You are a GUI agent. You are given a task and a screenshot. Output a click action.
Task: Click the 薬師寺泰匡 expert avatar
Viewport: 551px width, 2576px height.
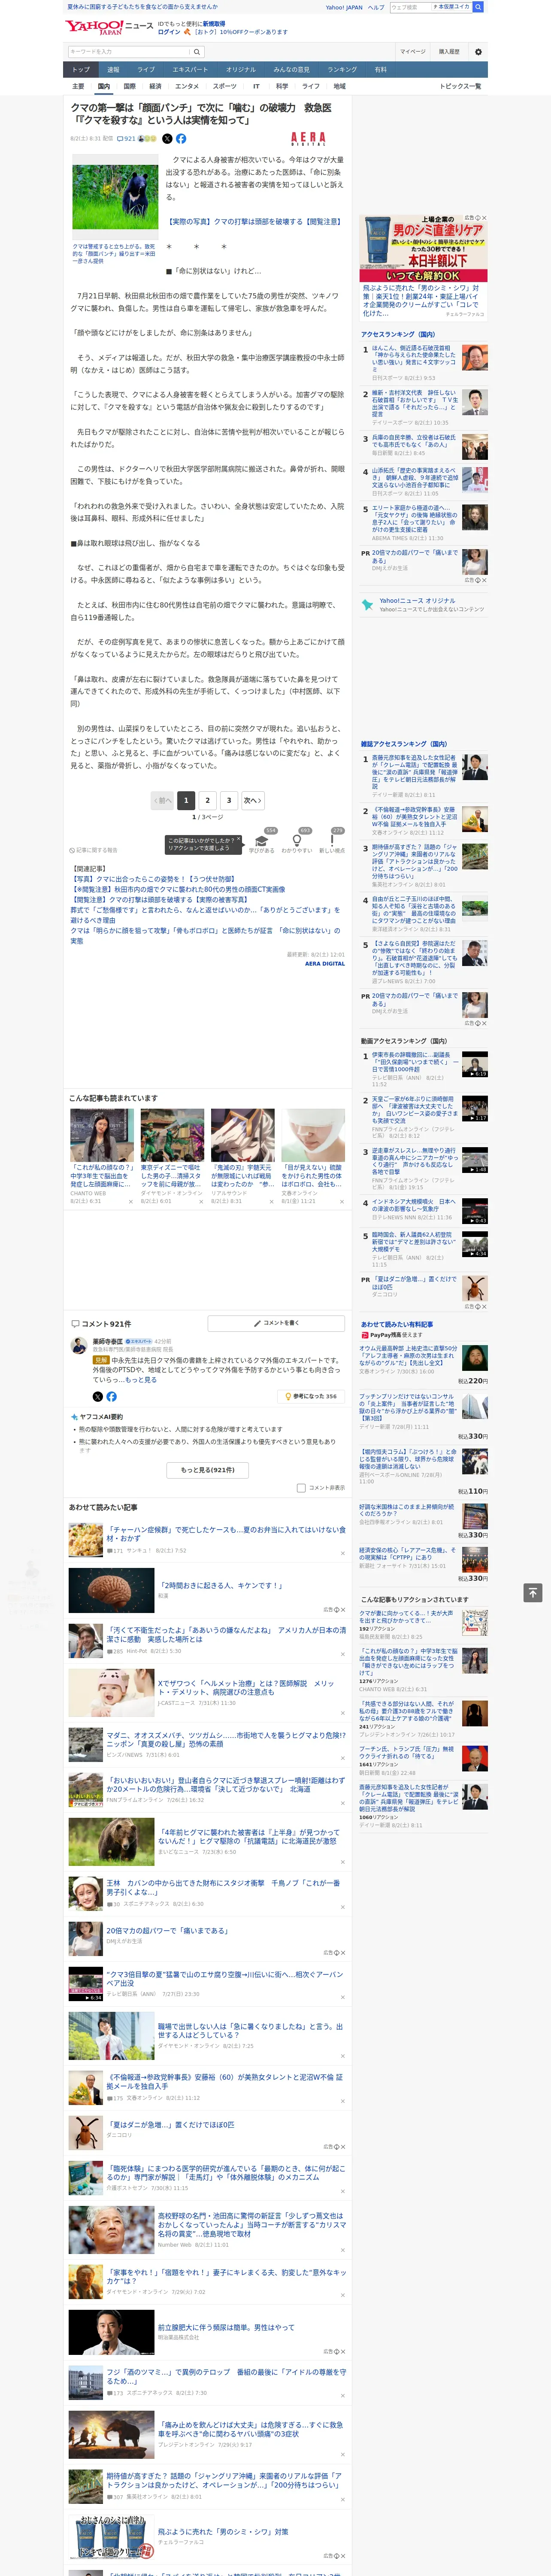click(79, 1346)
